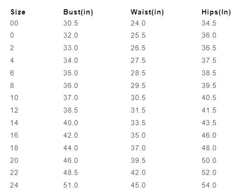235x195 pixels.
Task: Click hips value 52.0 for size 22
Action: pos(209,173)
